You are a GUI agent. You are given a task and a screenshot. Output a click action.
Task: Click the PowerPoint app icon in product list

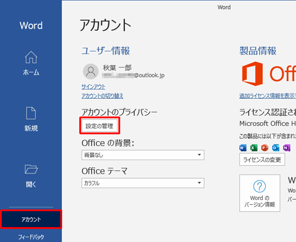coord(265,148)
